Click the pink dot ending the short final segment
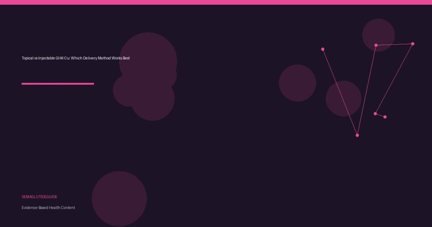The height and width of the screenshot is (227, 432). click(385, 117)
